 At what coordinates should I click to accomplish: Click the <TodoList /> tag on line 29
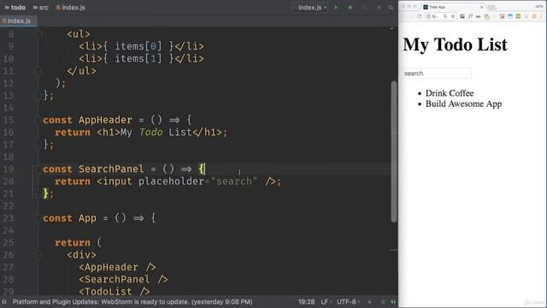click(115, 291)
